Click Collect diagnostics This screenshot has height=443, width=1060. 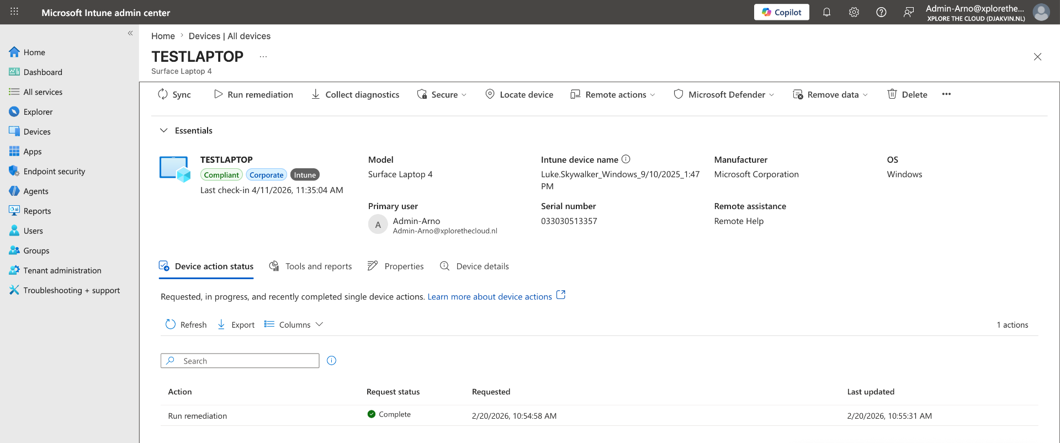(x=355, y=94)
